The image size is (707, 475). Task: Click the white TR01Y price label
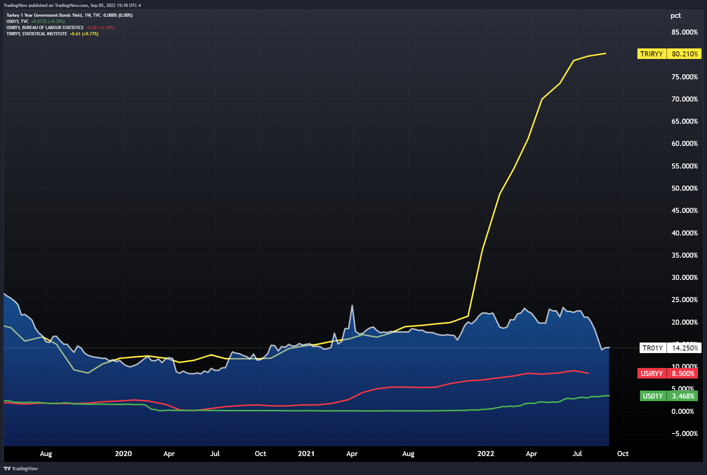[x=653, y=348]
